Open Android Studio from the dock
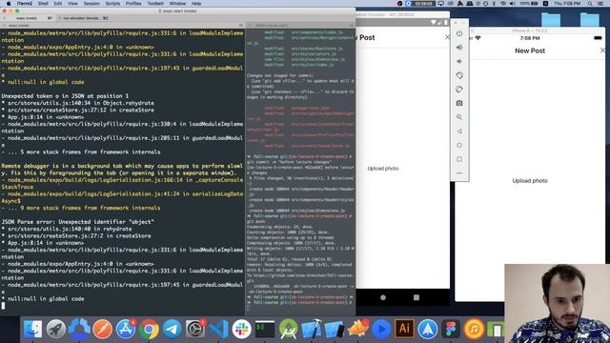This screenshot has width=610, height=343. (288, 329)
